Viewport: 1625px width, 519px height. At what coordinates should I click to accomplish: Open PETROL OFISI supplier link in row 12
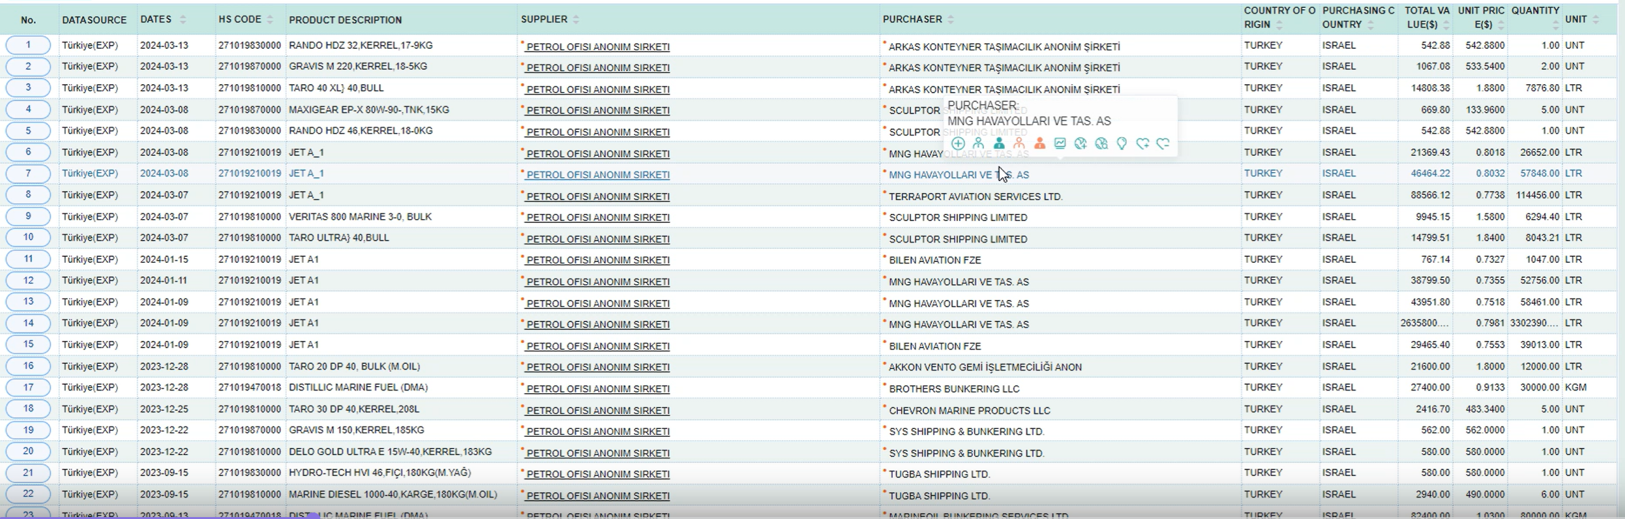598,282
